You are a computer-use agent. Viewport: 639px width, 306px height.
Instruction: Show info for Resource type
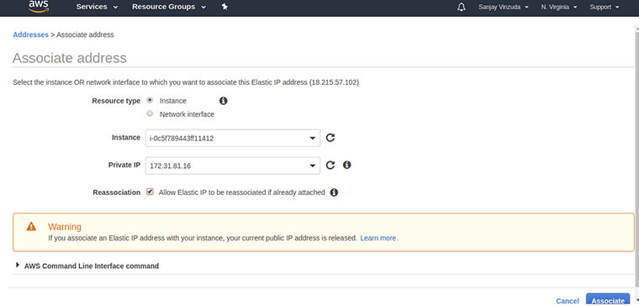click(x=224, y=101)
